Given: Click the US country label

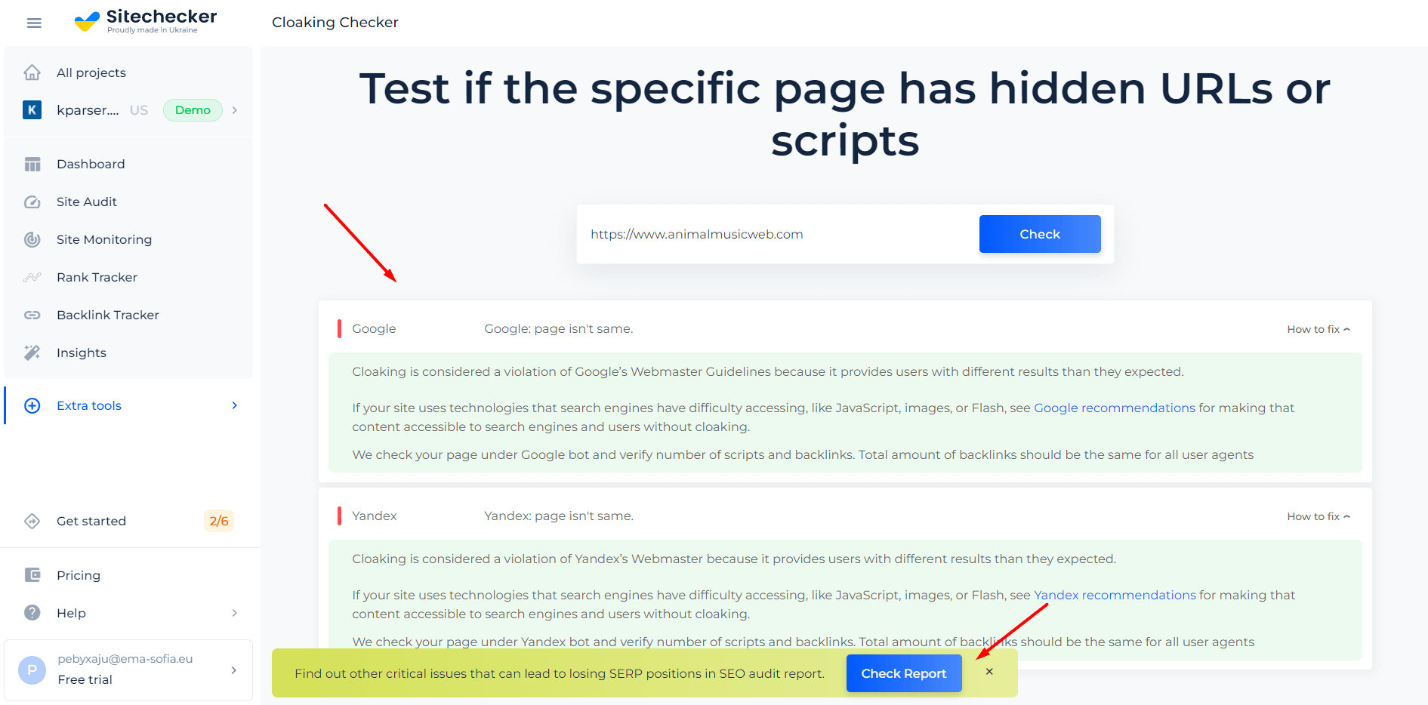Looking at the screenshot, I should pyautogui.click(x=139, y=110).
